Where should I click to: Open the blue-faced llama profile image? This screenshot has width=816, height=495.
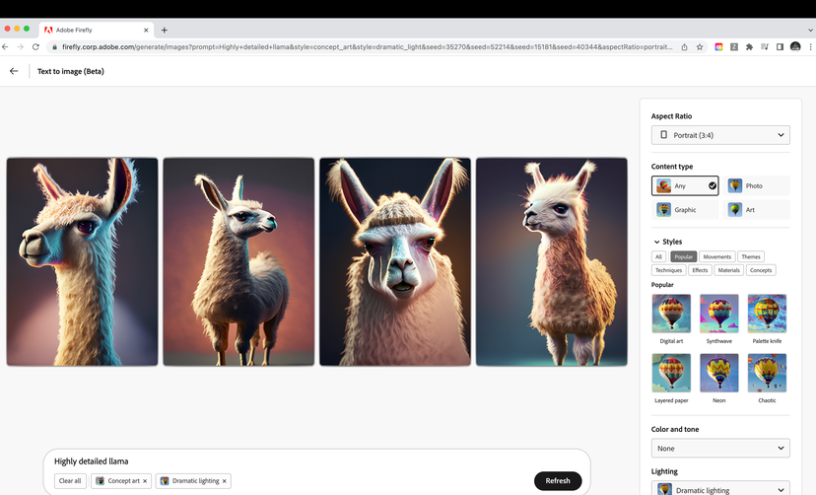coord(82,262)
